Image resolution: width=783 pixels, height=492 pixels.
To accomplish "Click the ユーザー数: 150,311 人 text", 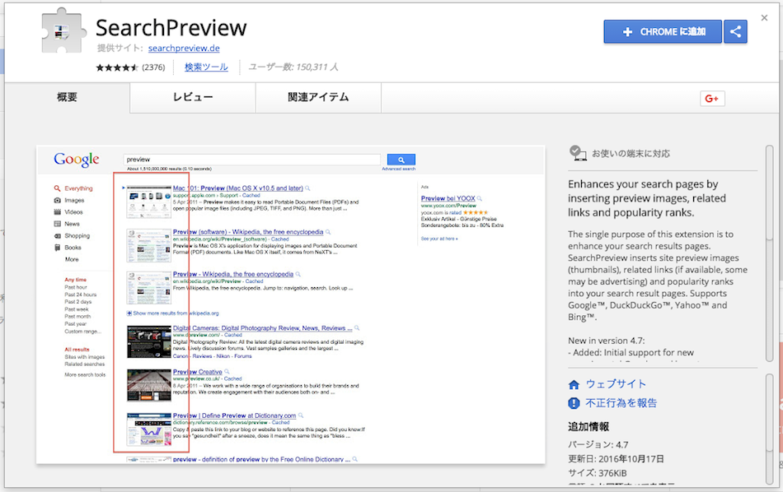I will [x=293, y=67].
